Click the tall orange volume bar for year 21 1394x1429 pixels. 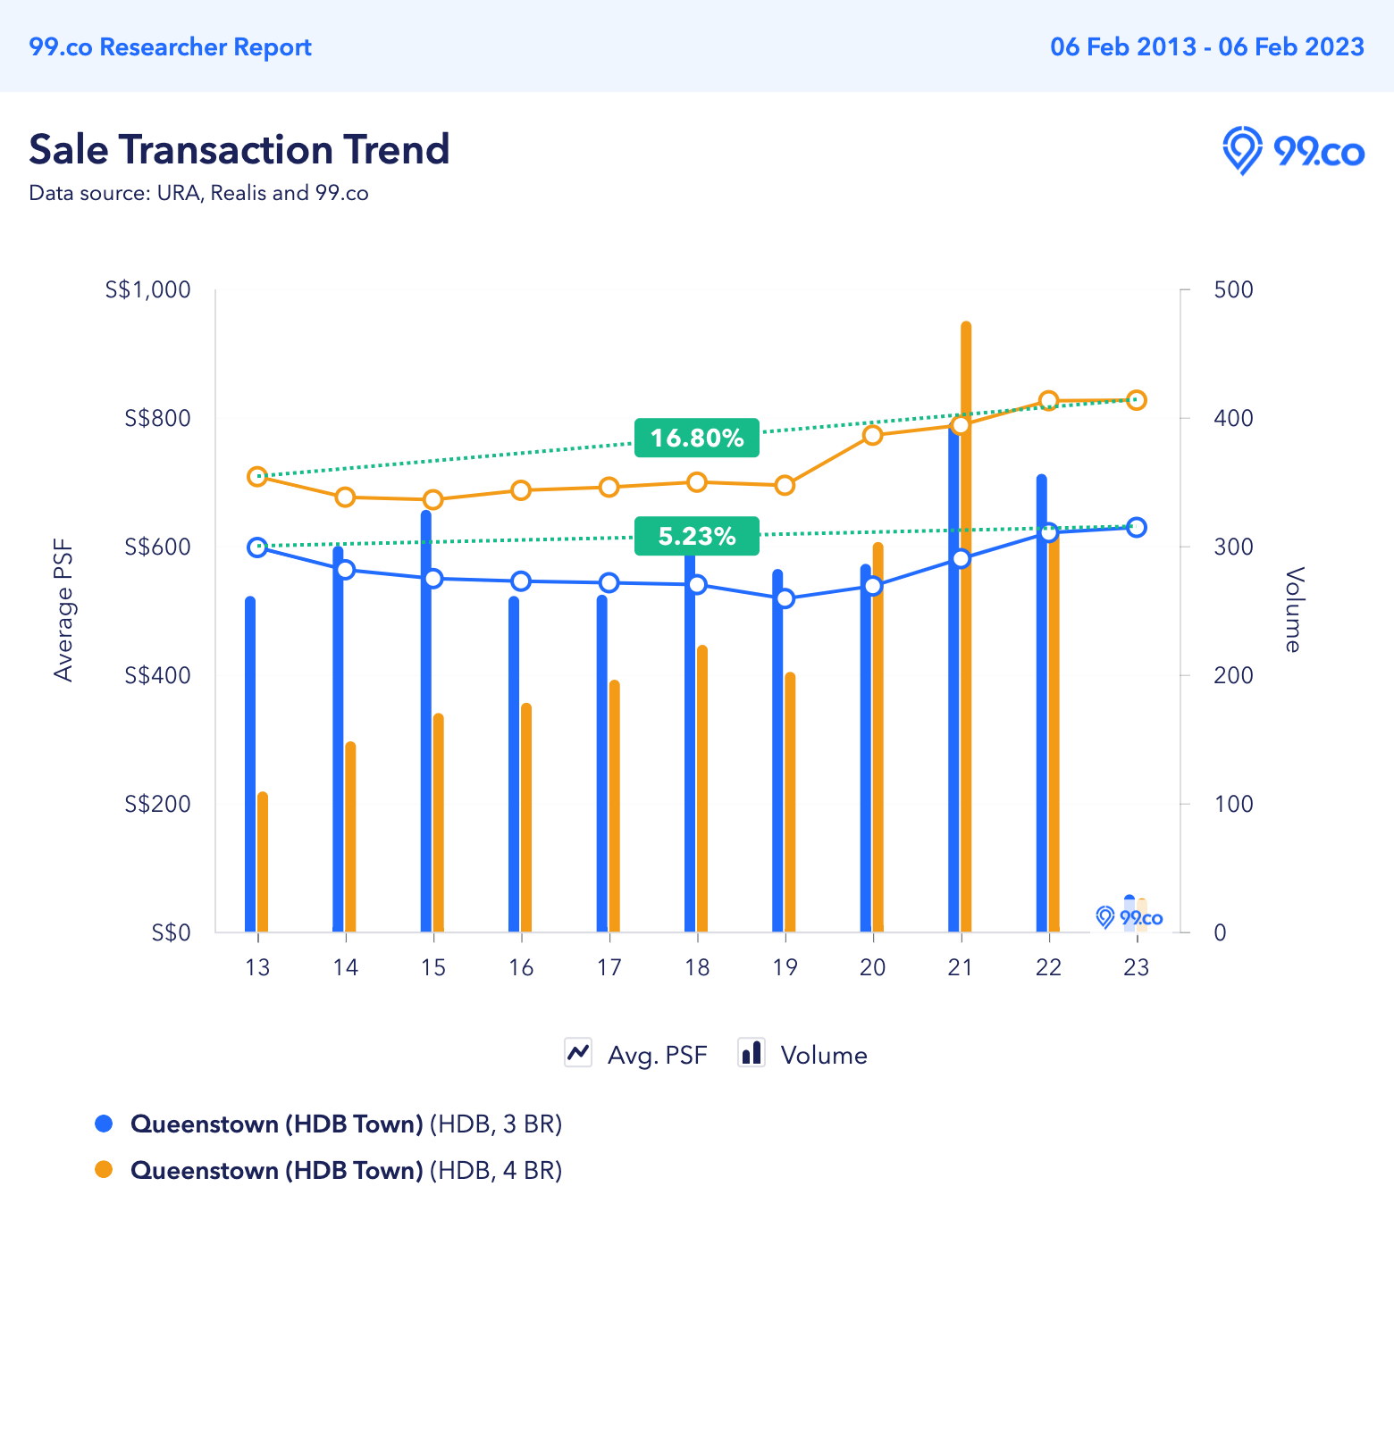click(x=966, y=627)
